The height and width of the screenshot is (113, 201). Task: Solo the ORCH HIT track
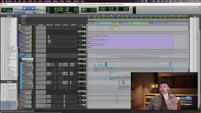coord(23,47)
